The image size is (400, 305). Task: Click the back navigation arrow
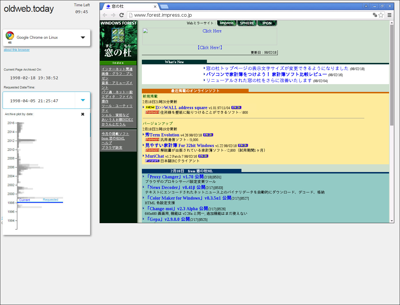click(105, 15)
